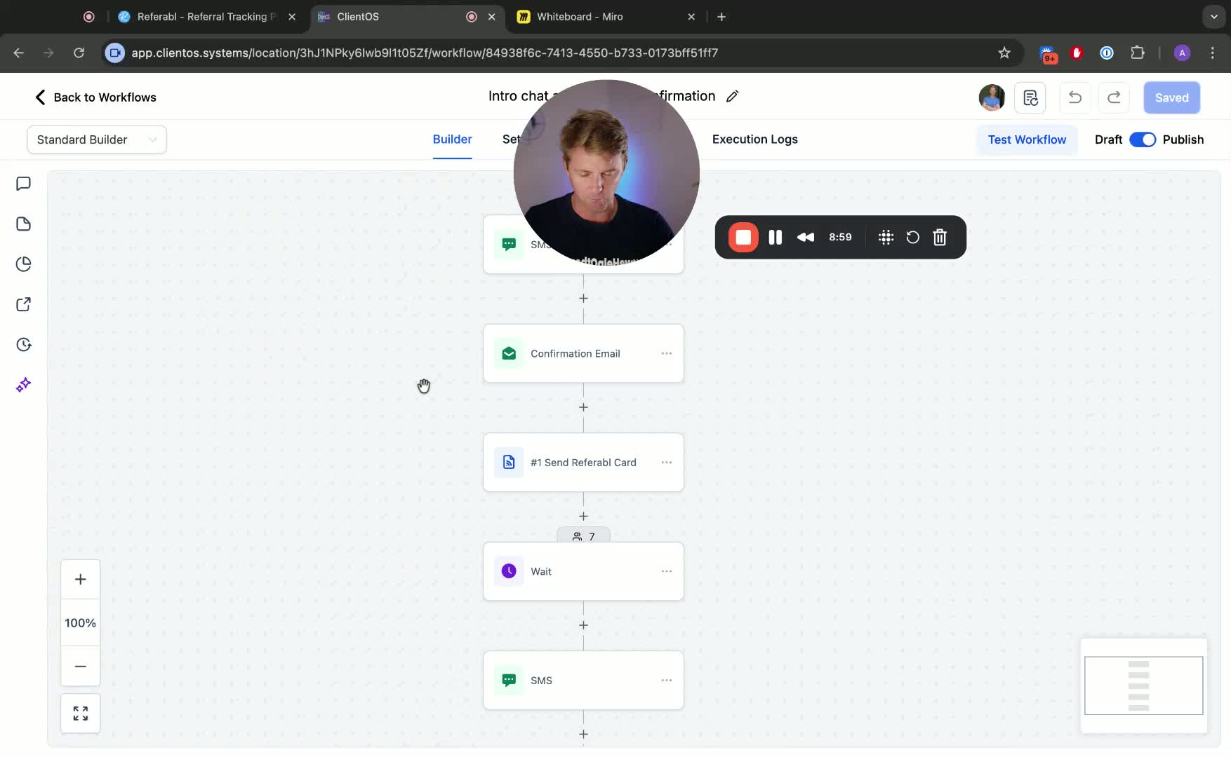Click the Saved button
Viewport: 1231px width, 757px height.
pyautogui.click(x=1172, y=97)
